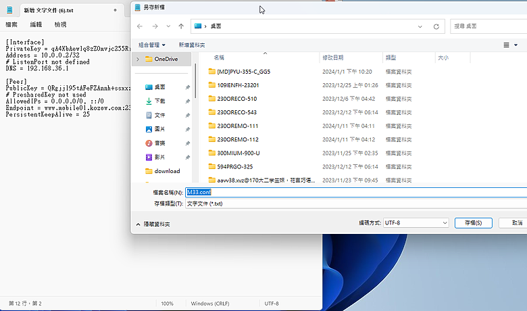Open 文件 folder in navigation pane

pos(159,115)
